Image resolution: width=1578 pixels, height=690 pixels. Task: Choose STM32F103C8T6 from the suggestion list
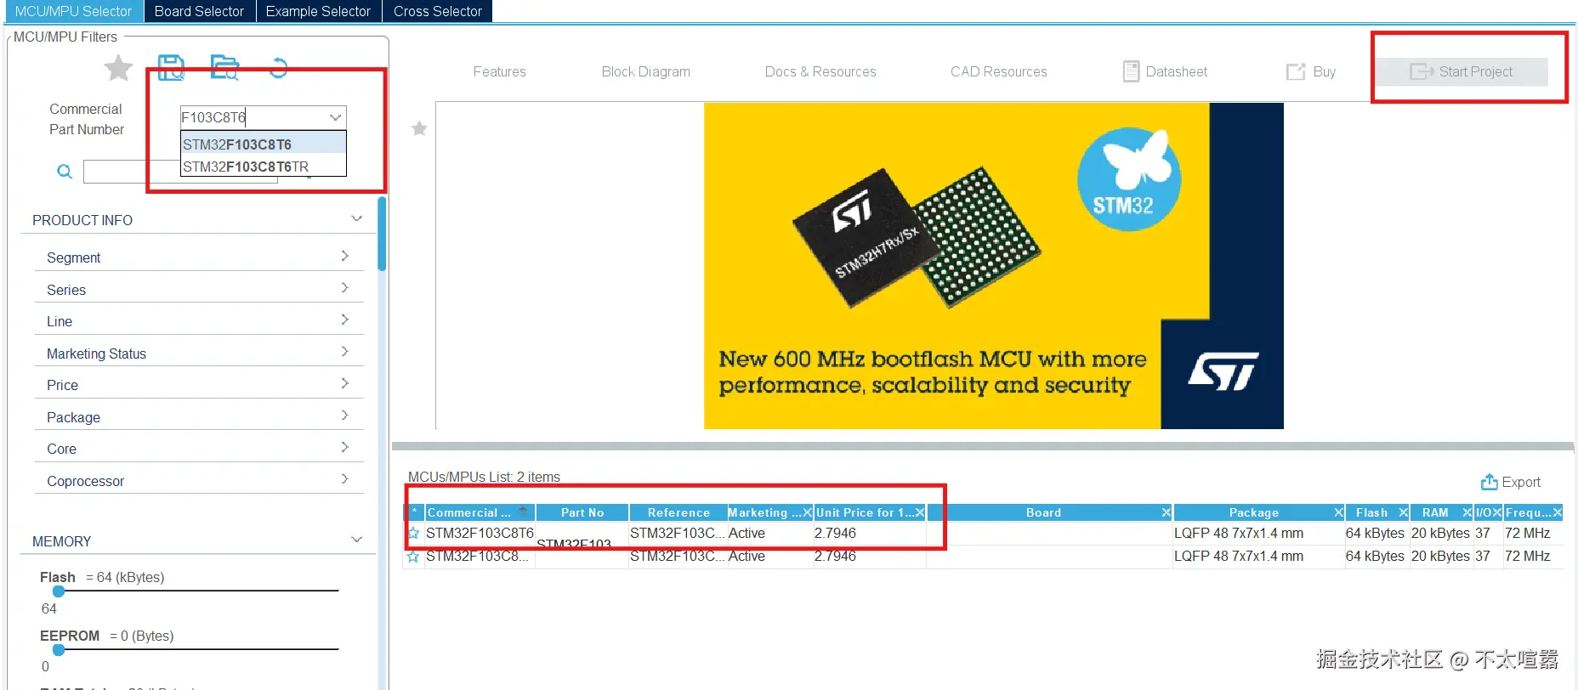[x=263, y=144]
